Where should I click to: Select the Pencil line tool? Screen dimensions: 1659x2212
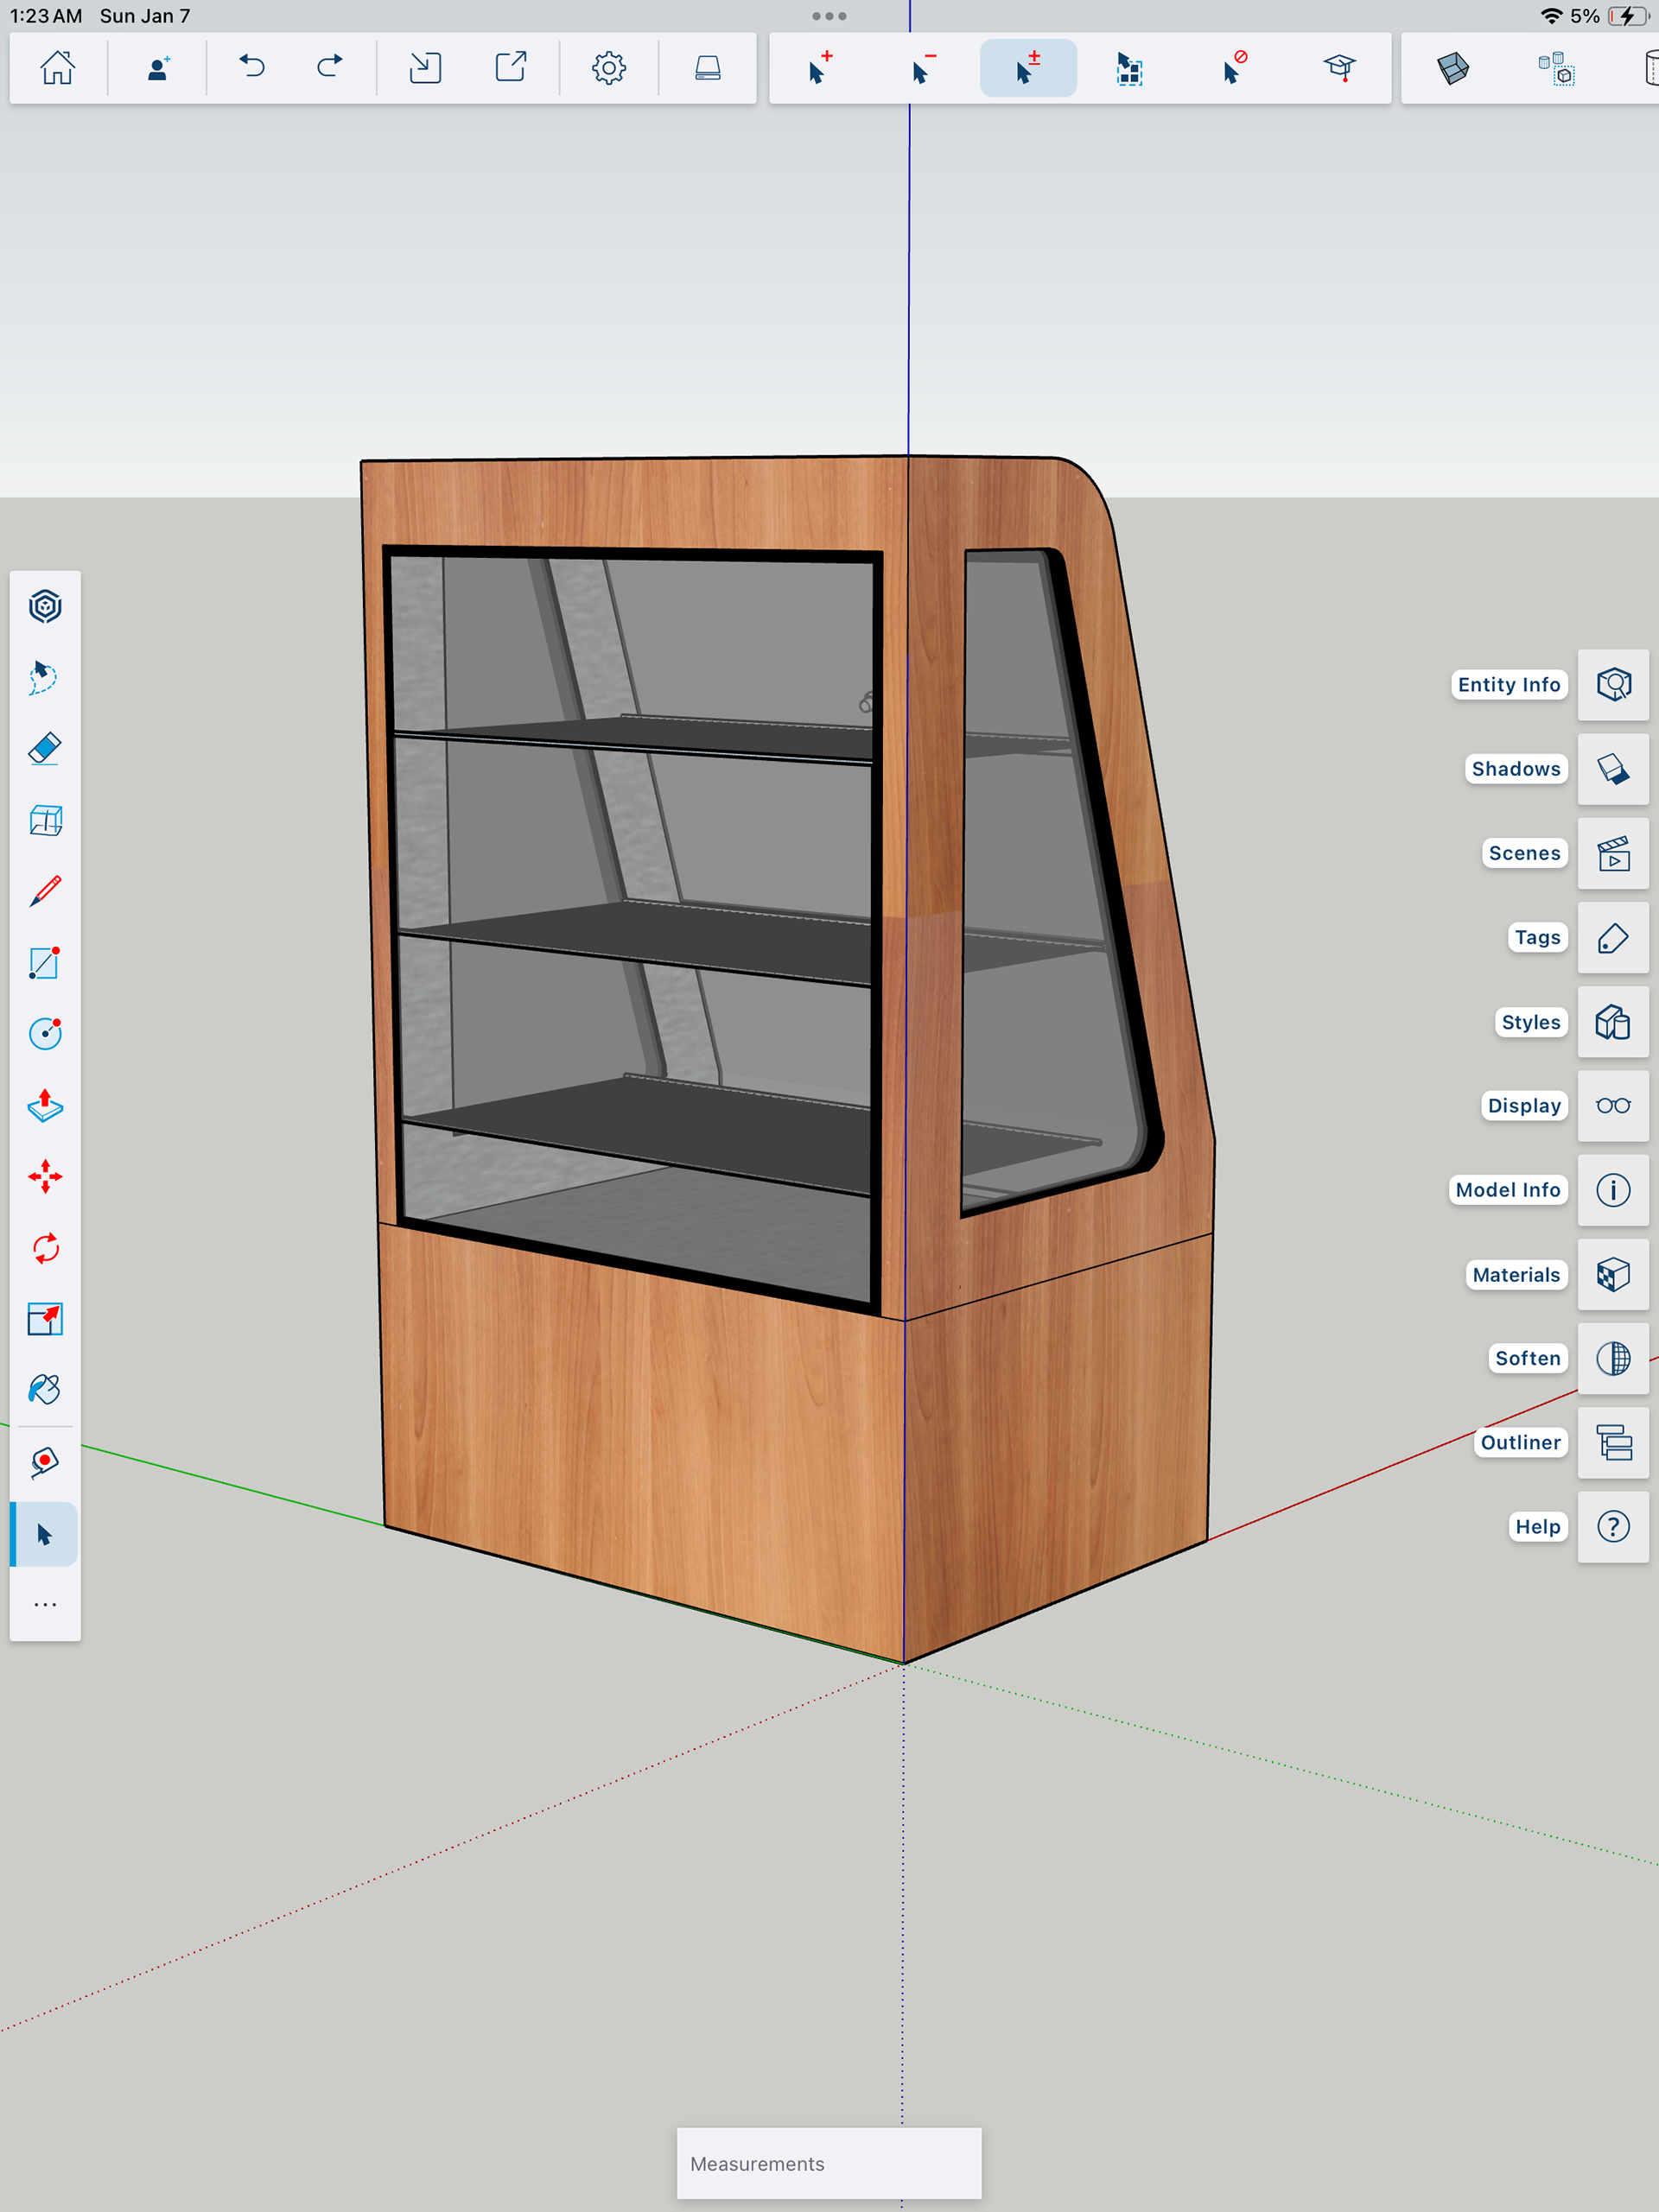(x=45, y=891)
